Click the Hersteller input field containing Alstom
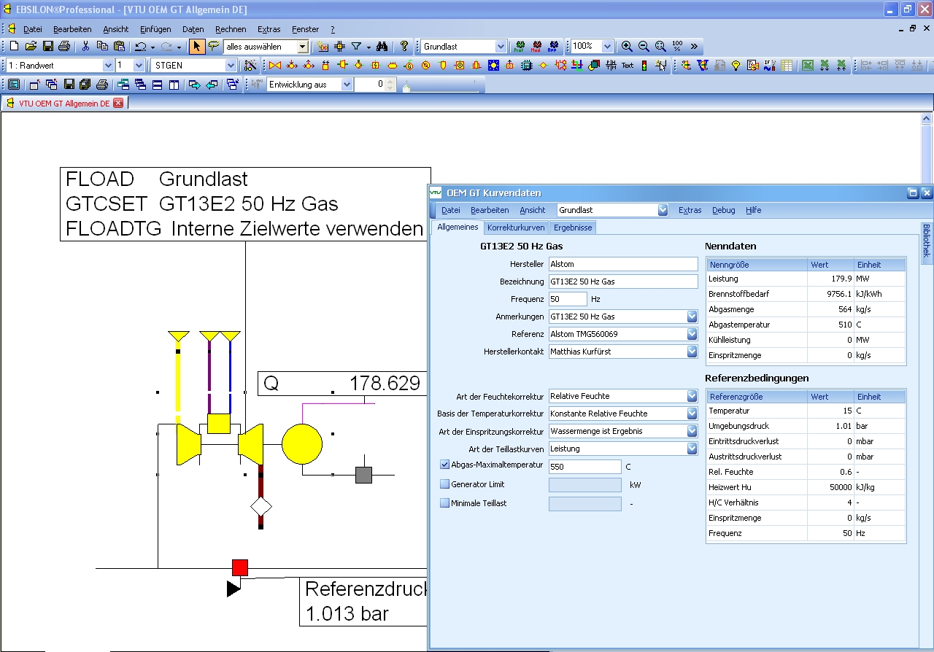 pos(623,264)
